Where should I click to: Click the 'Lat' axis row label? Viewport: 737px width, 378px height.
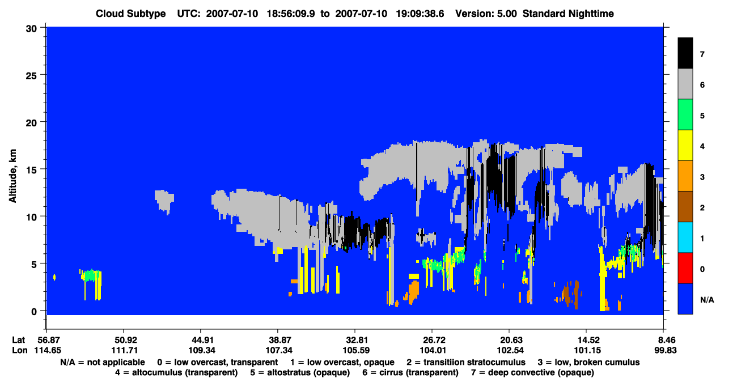click(x=18, y=340)
